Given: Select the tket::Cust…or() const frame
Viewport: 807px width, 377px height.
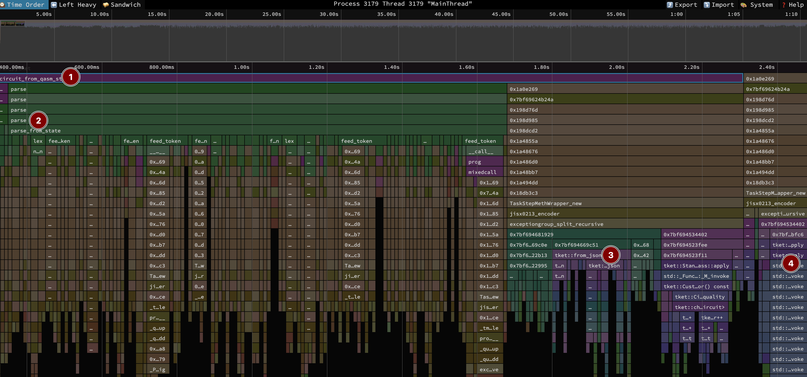Looking at the screenshot, I should (x=696, y=286).
